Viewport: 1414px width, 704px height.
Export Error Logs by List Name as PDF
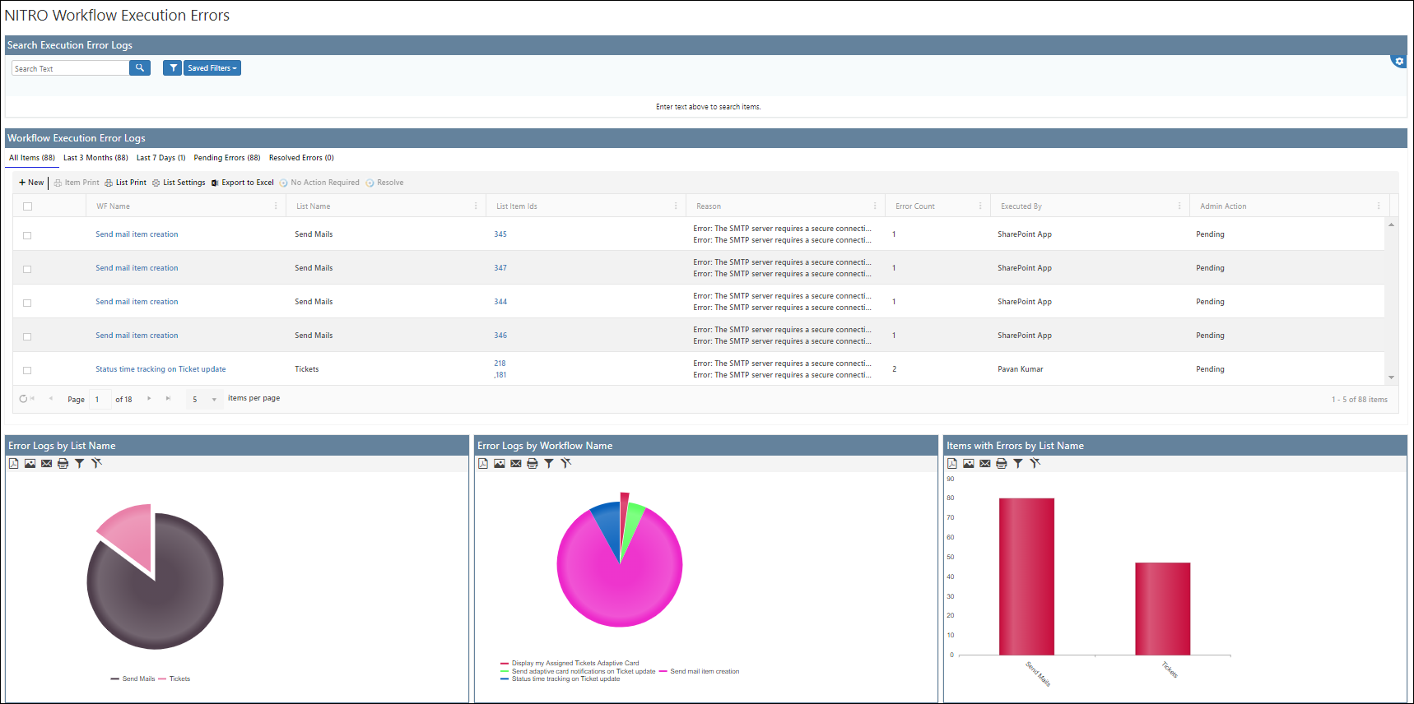click(14, 464)
